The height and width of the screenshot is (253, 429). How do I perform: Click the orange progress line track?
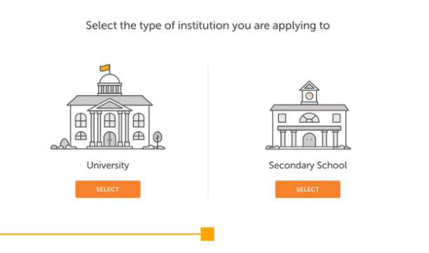pos(100,234)
